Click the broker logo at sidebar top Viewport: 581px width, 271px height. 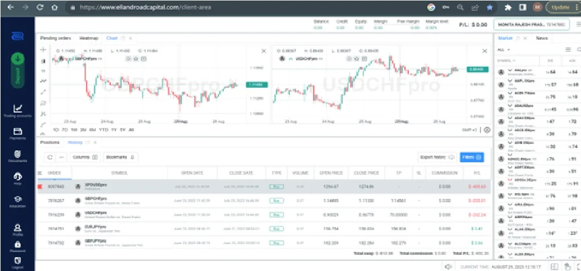point(17,36)
